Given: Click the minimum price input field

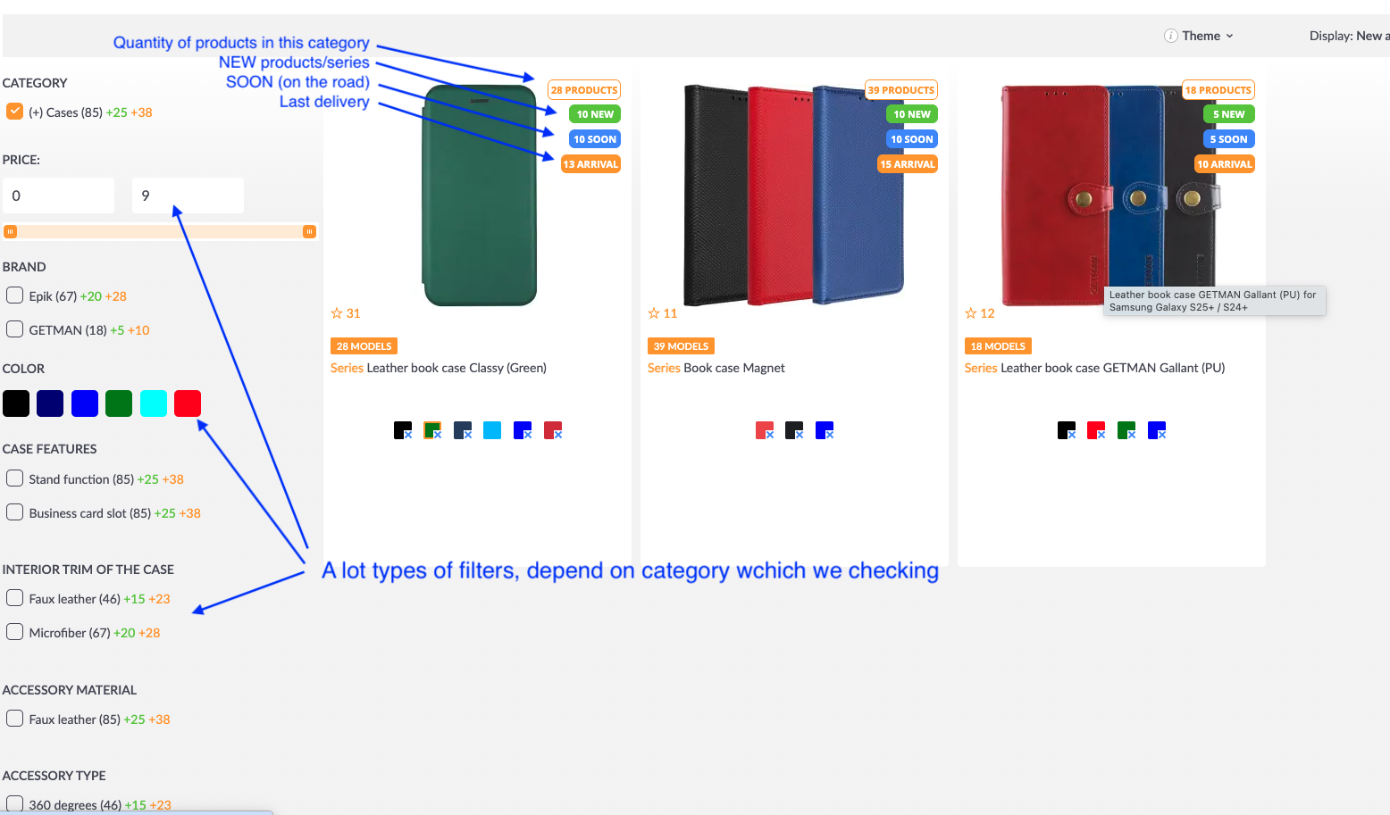Looking at the screenshot, I should coord(59,195).
